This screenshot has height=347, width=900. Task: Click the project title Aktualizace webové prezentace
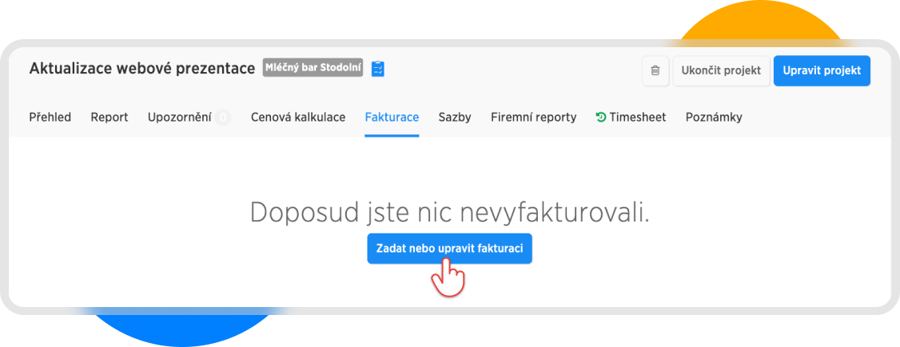141,69
